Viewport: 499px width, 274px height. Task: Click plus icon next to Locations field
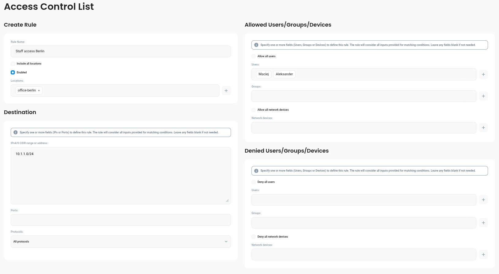click(226, 91)
